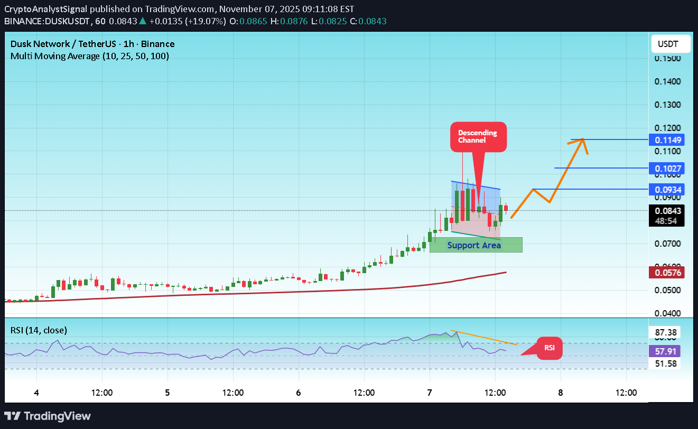Viewport: 698px width, 429px height.
Task: Select the Descending Channel callout marker
Action: click(x=478, y=136)
